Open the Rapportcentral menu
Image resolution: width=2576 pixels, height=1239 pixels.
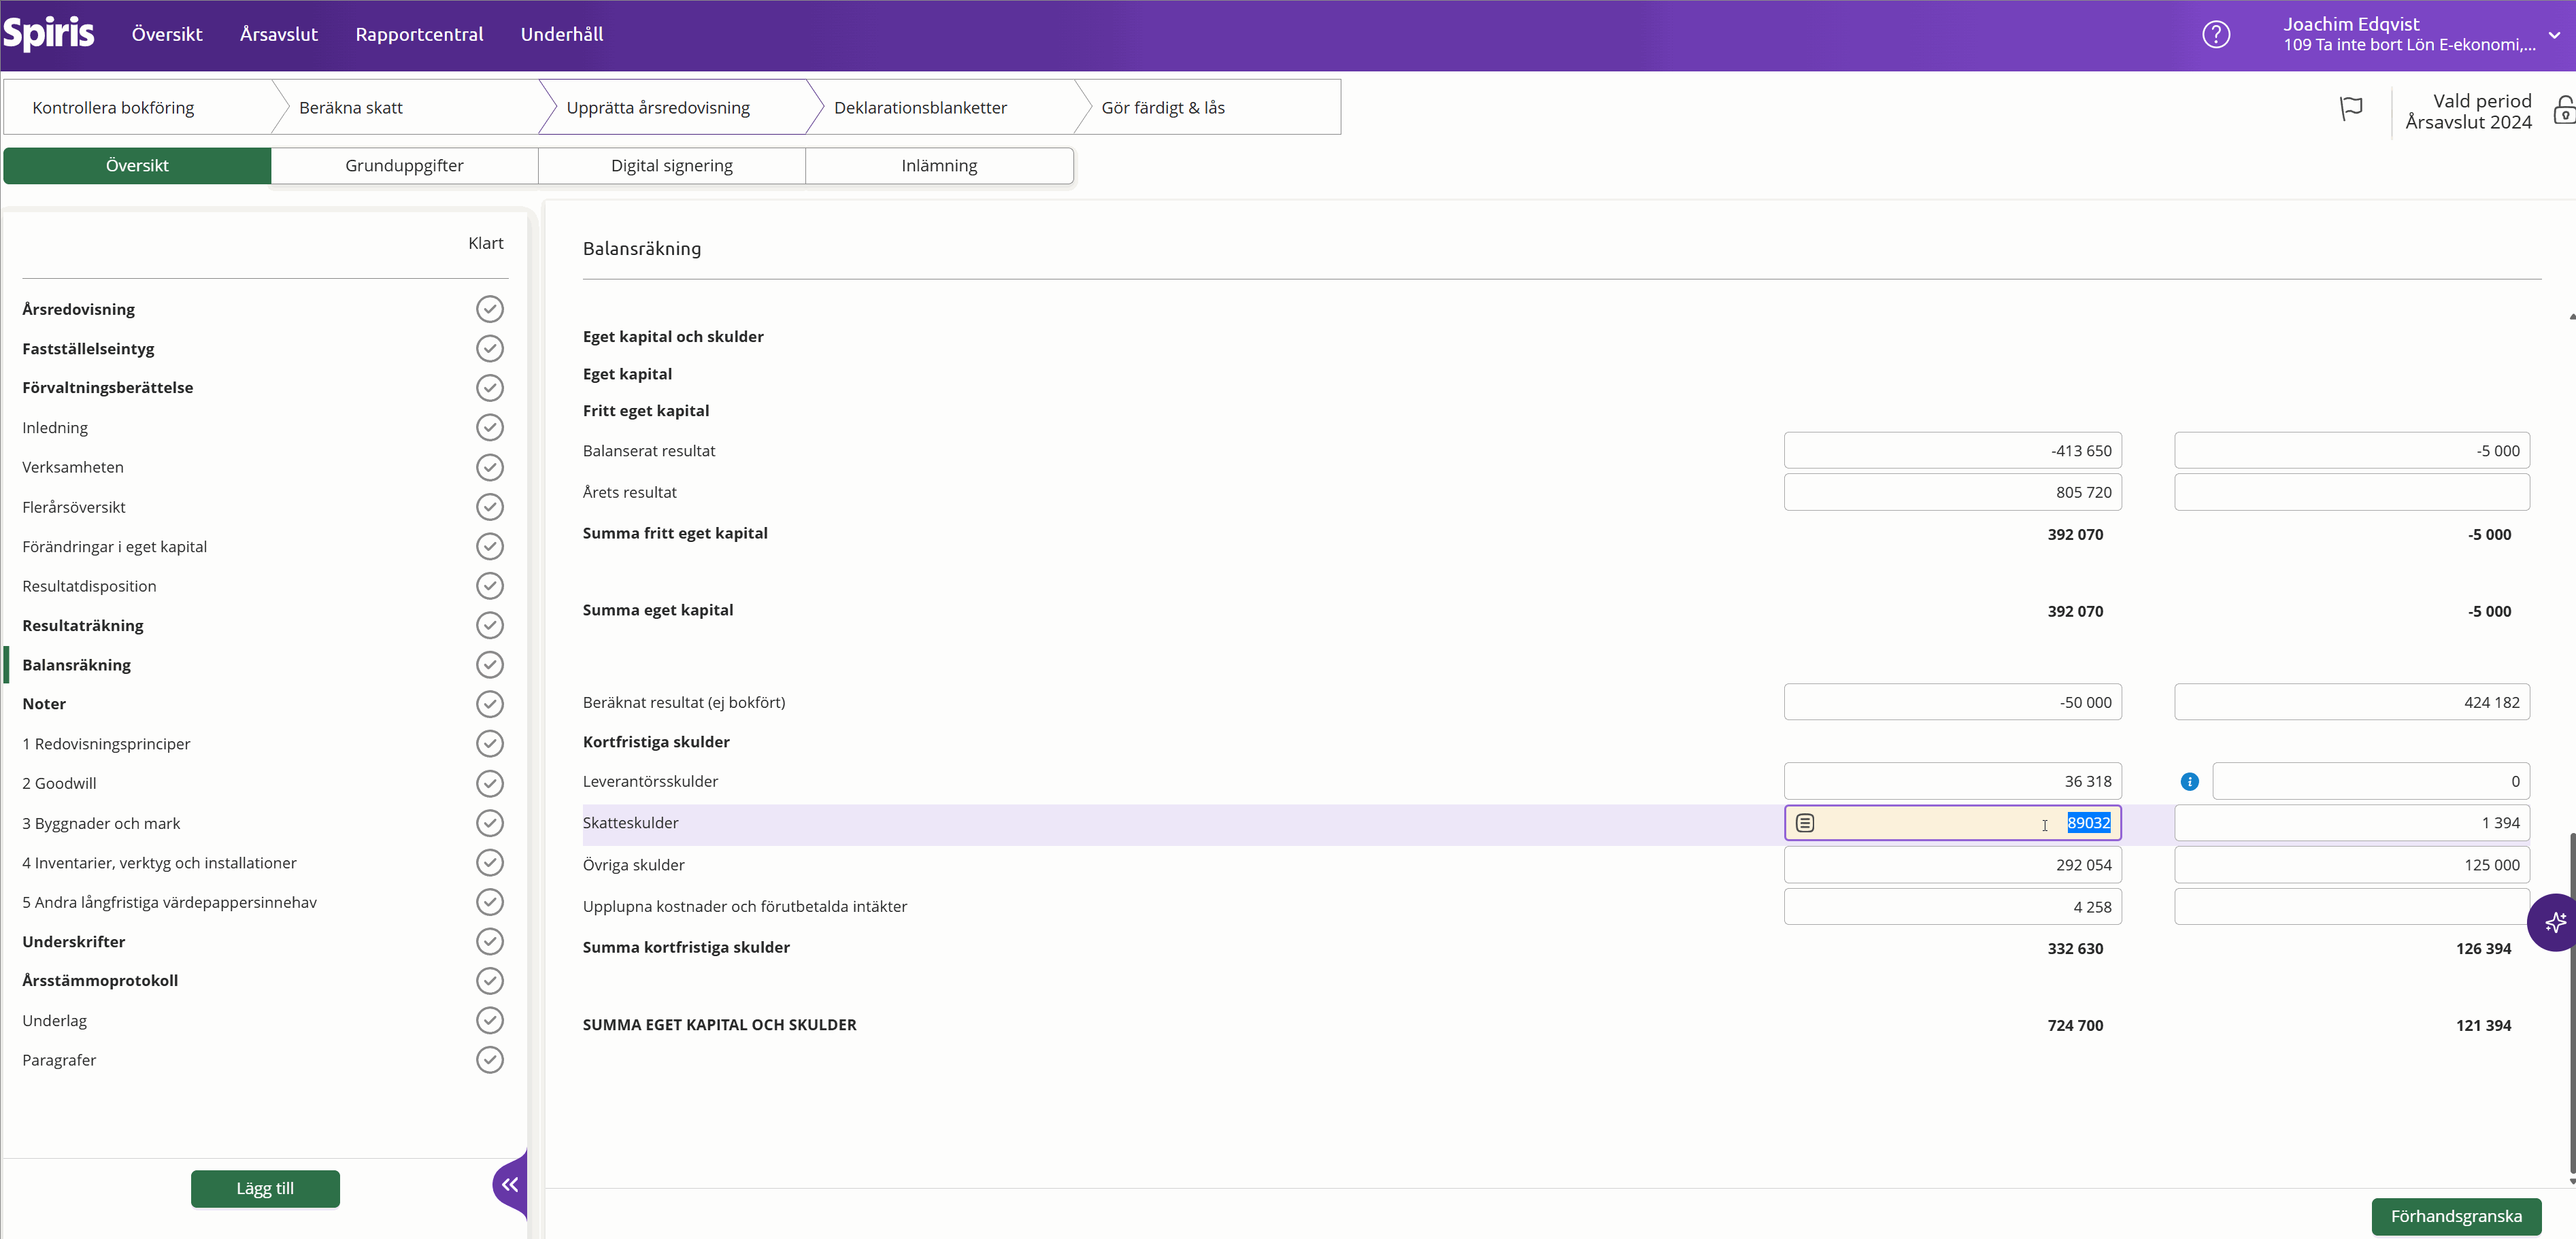tap(419, 34)
